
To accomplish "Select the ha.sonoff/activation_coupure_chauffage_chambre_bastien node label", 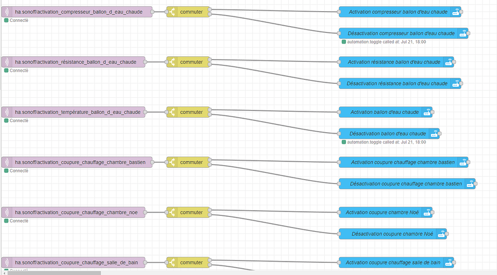I will point(80,162).
